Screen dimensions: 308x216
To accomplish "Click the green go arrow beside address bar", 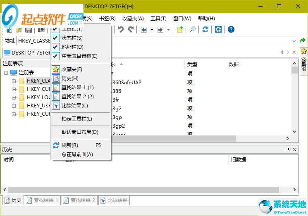I will click(x=303, y=41).
